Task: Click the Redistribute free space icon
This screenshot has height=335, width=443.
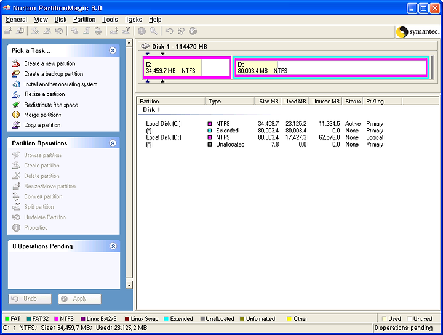Action: (x=16, y=105)
